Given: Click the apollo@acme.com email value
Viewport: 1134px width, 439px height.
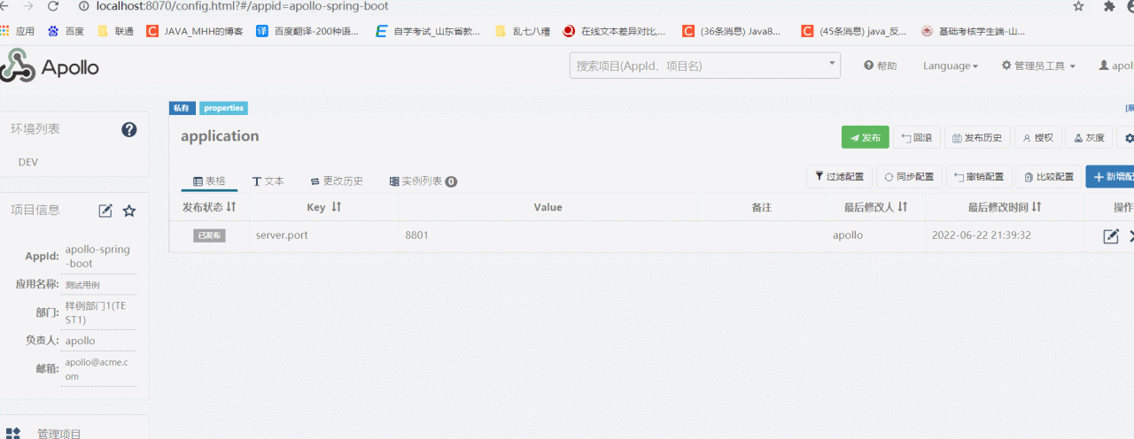Looking at the screenshot, I should tap(97, 369).
